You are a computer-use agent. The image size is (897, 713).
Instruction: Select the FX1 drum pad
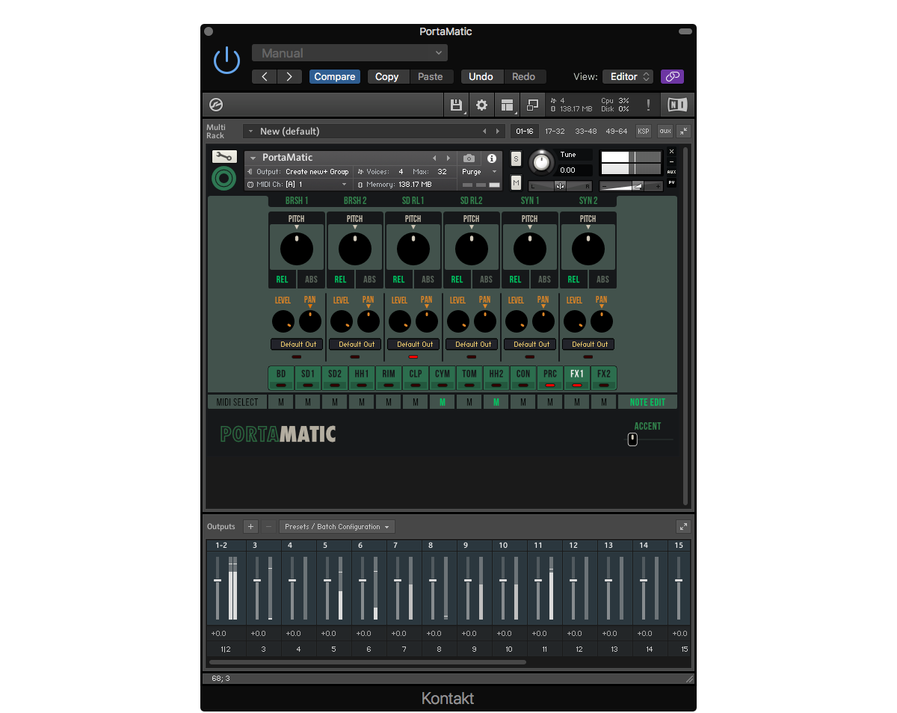(577, 377)
